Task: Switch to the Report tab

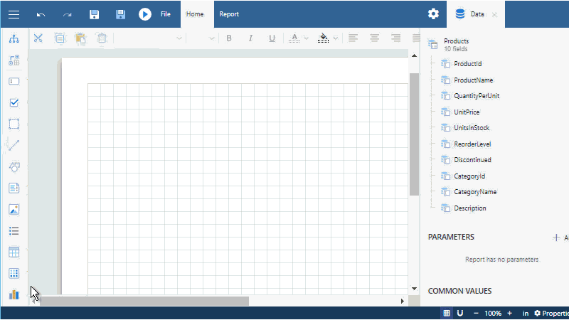Action: tap(229, 14)
